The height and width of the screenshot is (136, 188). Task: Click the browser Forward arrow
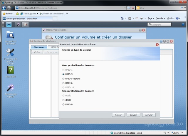click(x=9, y=8)
